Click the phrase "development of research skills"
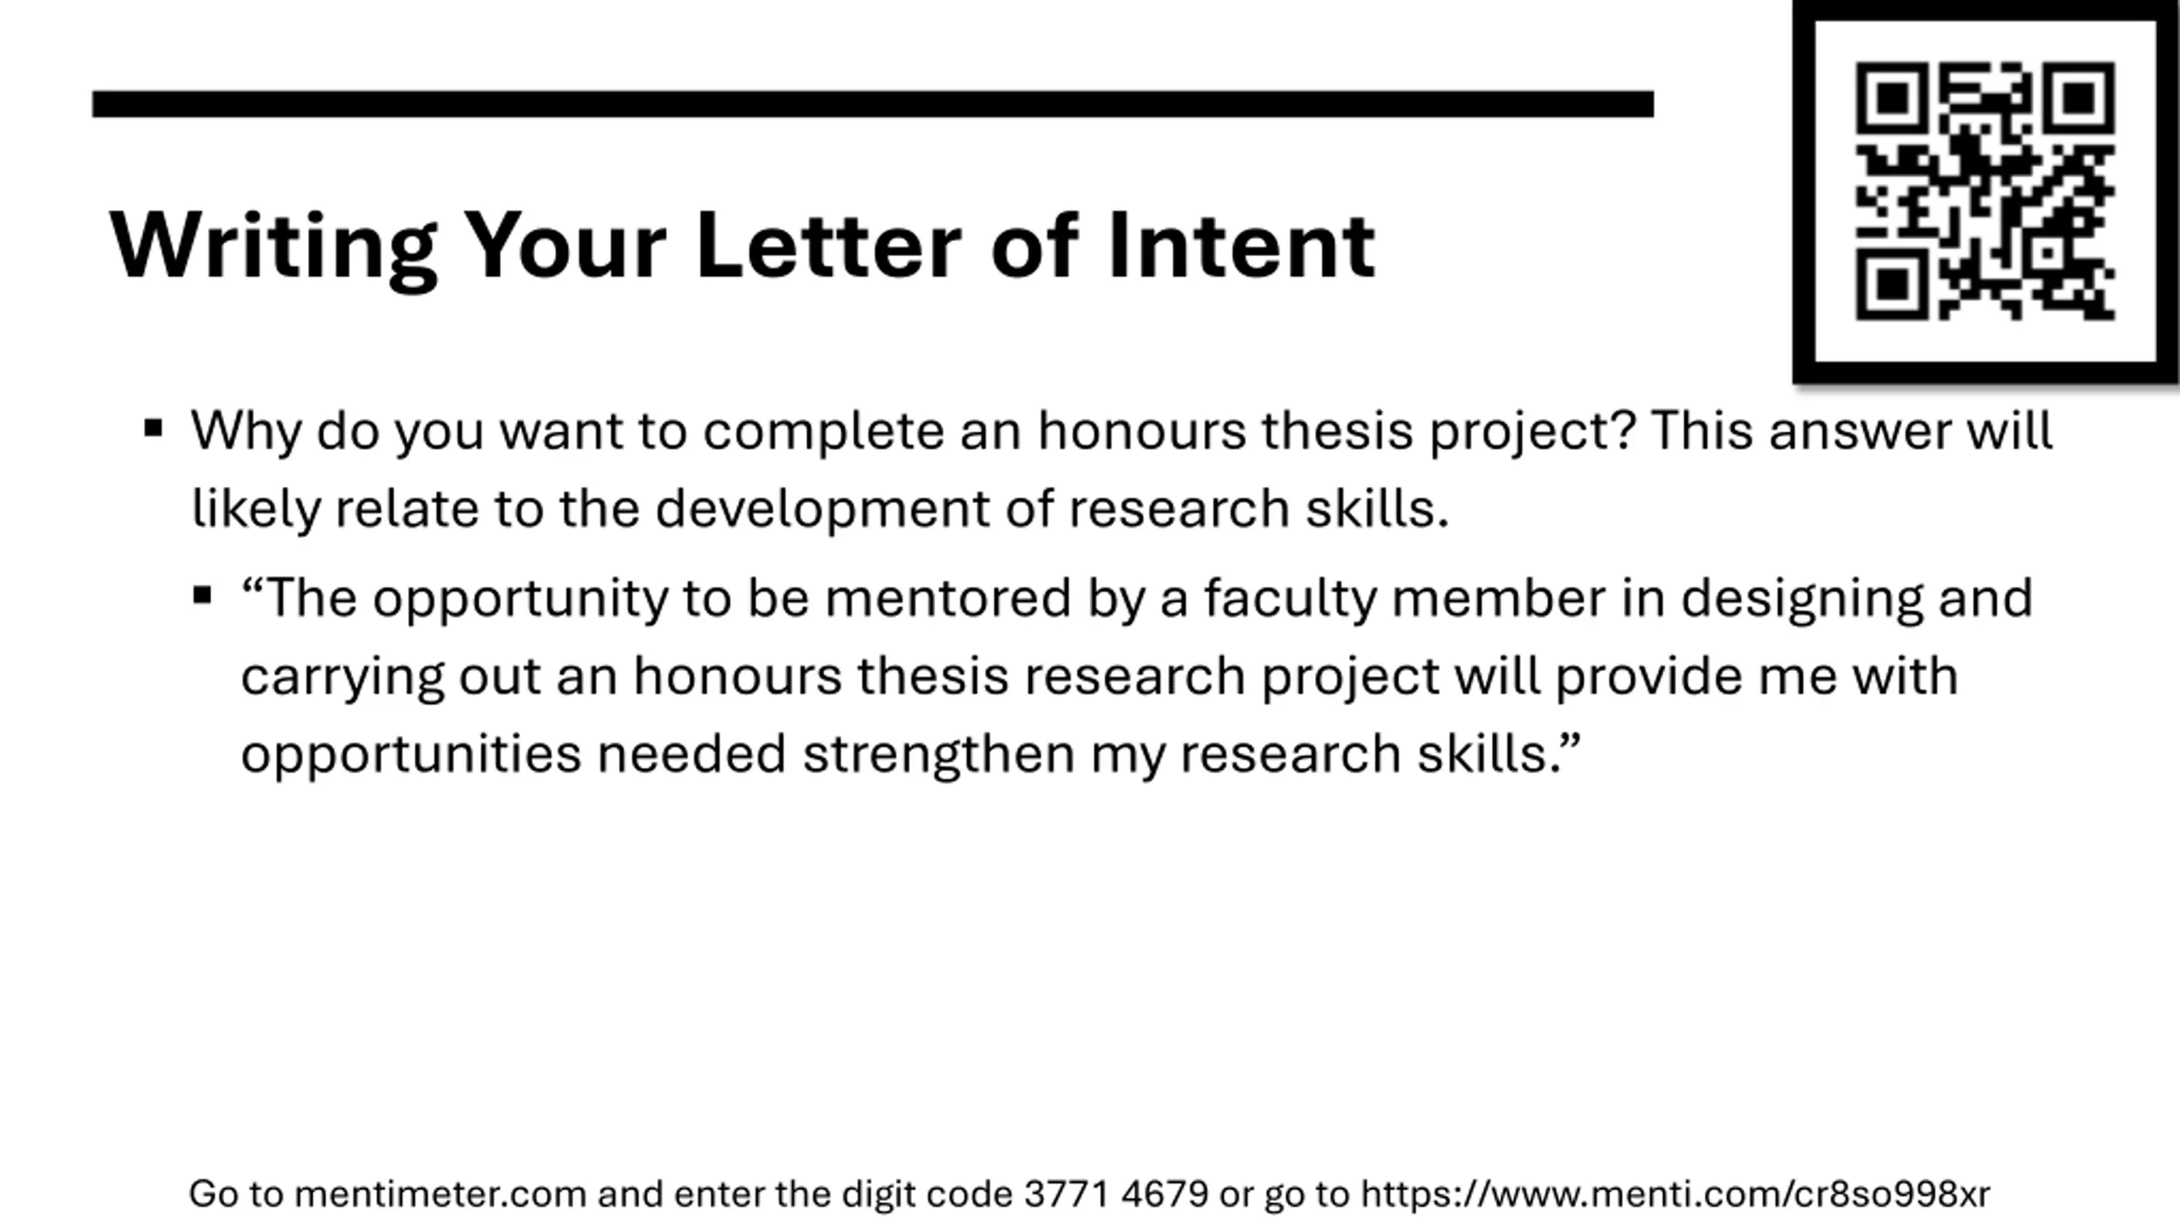The width and height of the screenshot is (2180, 1226). pos(1051,508)
